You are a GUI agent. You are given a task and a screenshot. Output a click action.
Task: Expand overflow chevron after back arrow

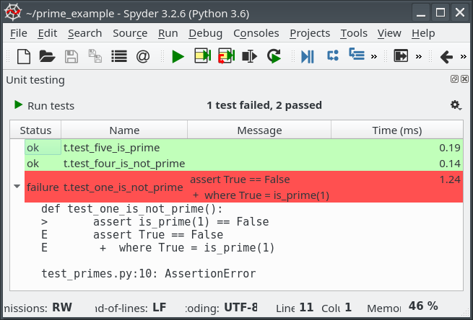(x=464, y=57)
